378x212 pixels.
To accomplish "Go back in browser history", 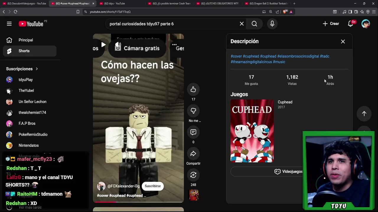I will [4, 12].
